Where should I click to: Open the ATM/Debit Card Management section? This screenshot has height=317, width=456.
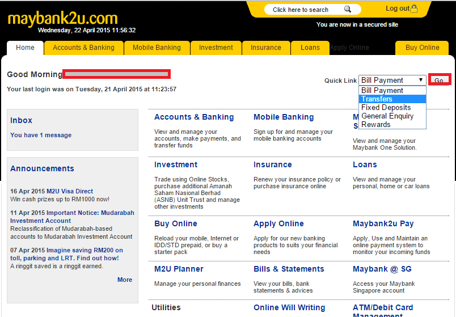(383, 311)
